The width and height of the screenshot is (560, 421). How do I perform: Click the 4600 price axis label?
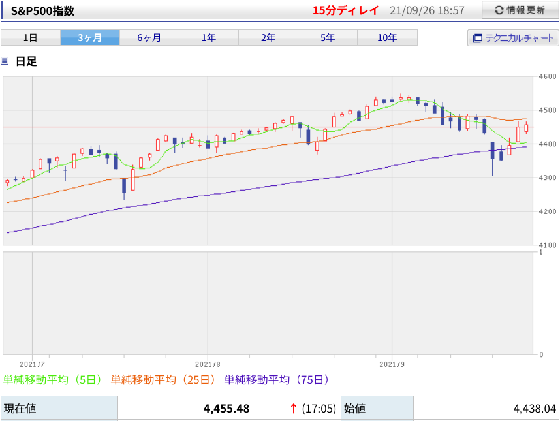tap(548, 76)
